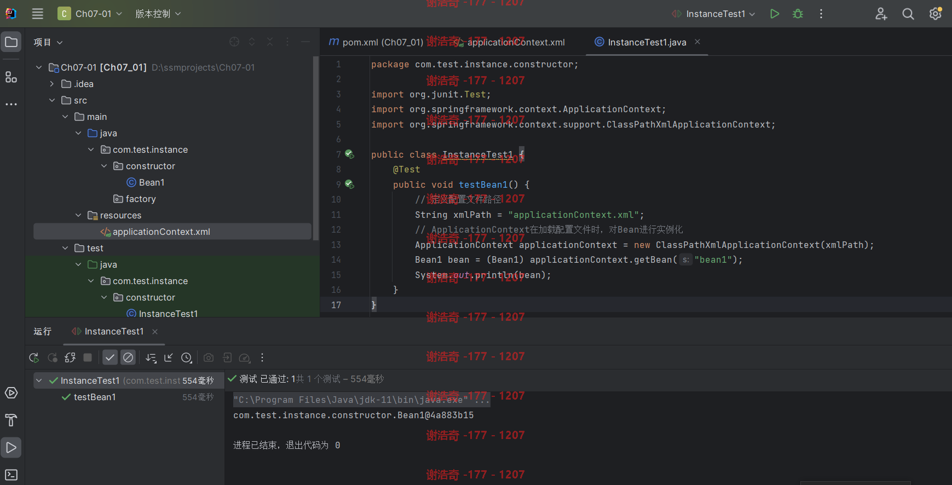Open run toolbar more options dots

[x=262, y=357]
